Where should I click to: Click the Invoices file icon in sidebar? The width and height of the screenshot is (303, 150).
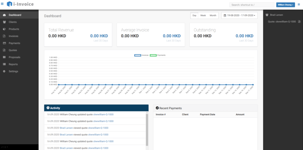[4, 36]
